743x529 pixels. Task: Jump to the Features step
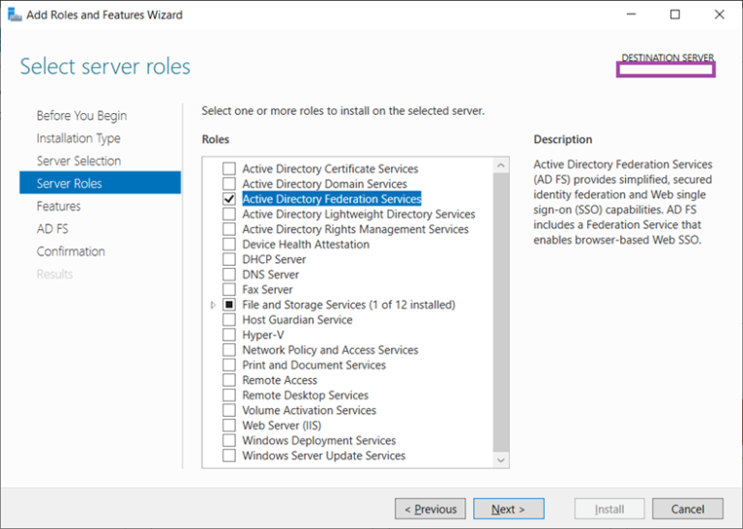tap(59, 207)
